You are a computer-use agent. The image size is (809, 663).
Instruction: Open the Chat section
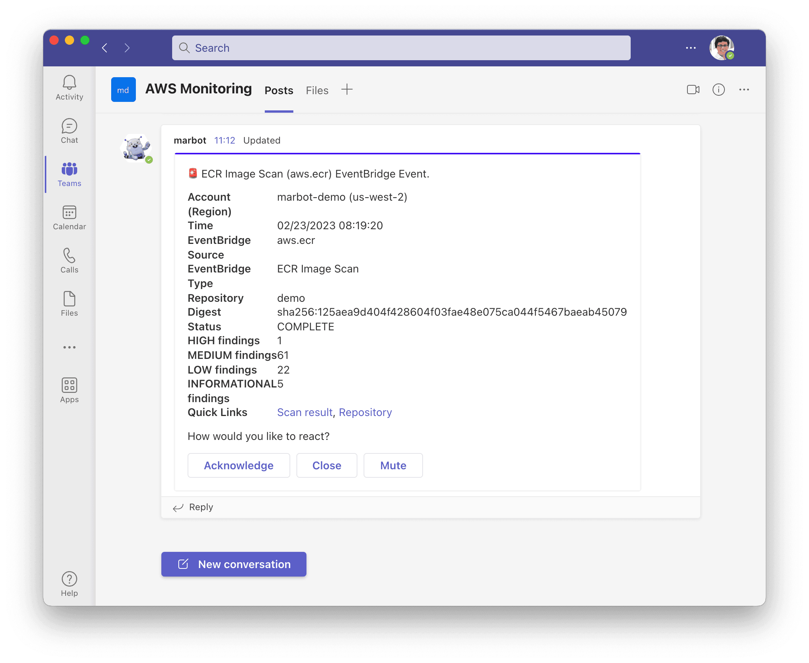(x=69, y=131)
